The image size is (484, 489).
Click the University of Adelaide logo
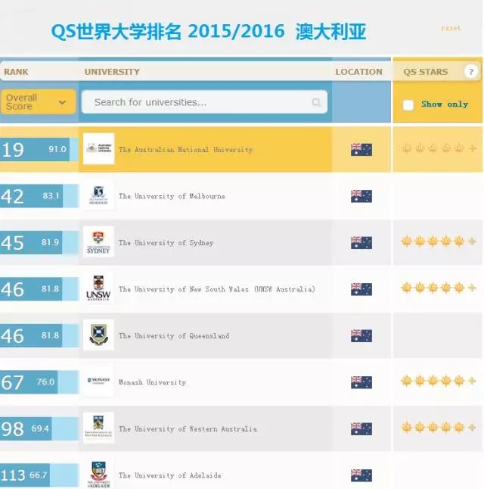[x=99, y=474]
